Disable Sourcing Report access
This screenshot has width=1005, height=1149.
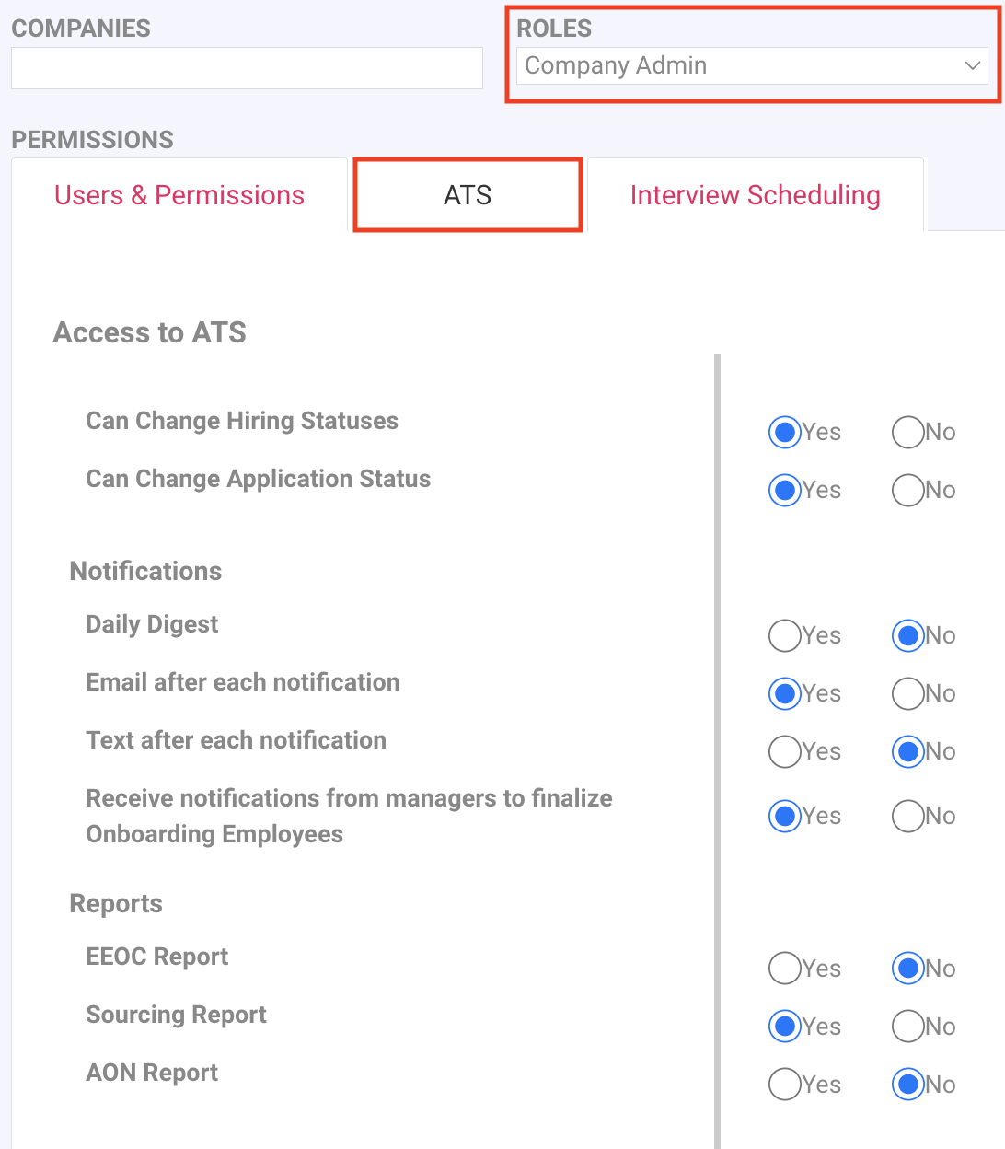coord(907,1027)
